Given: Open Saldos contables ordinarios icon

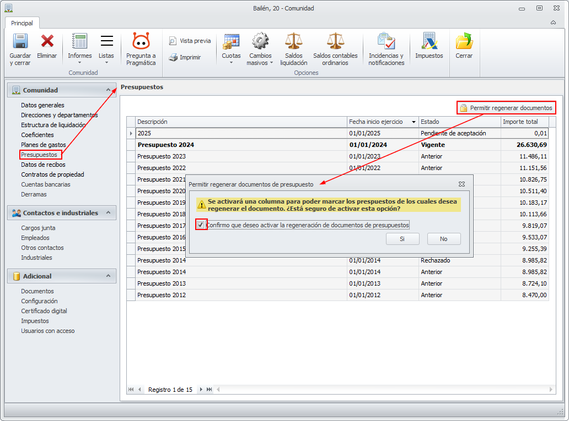Looking at the screenshot, I should (x=335, y=42).
